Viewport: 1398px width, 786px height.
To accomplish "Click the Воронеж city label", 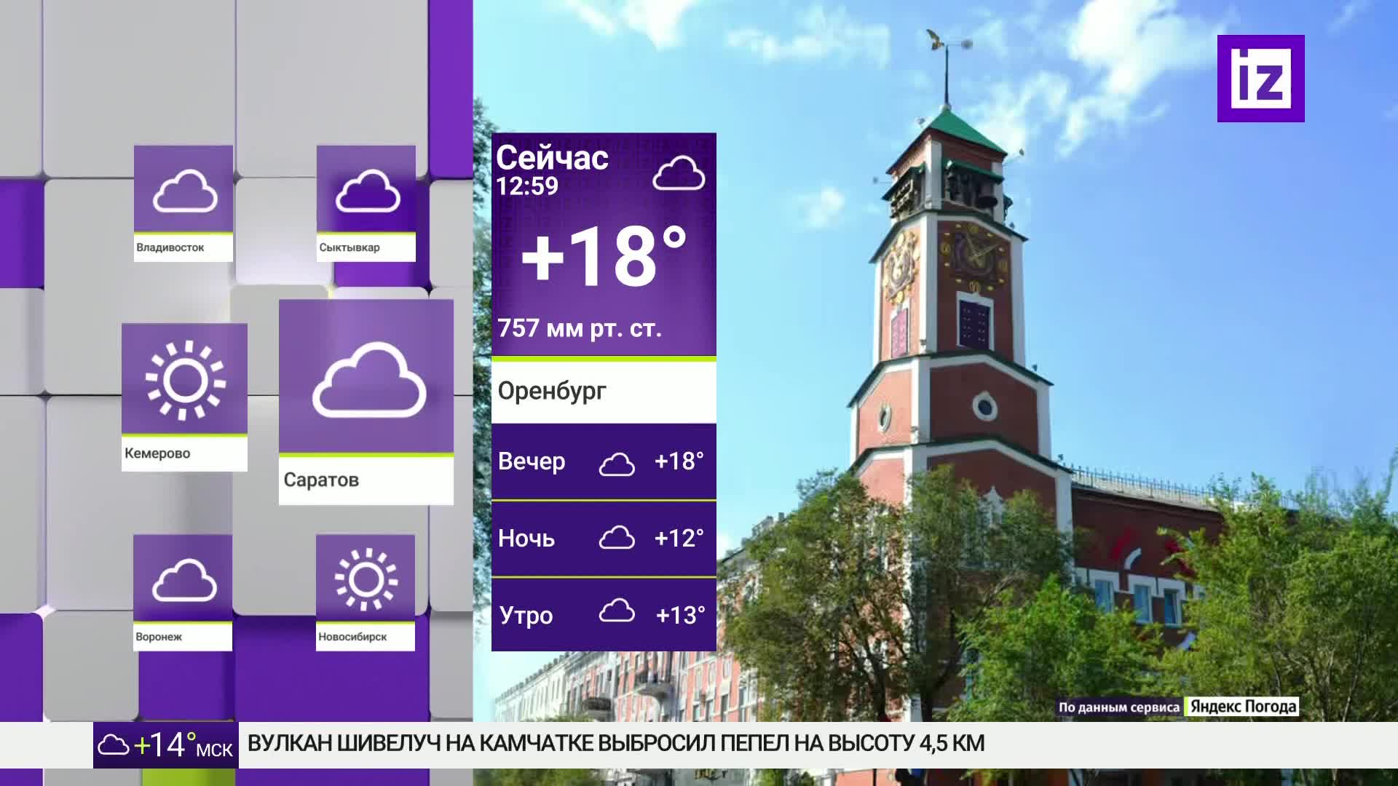I will 159,637.
